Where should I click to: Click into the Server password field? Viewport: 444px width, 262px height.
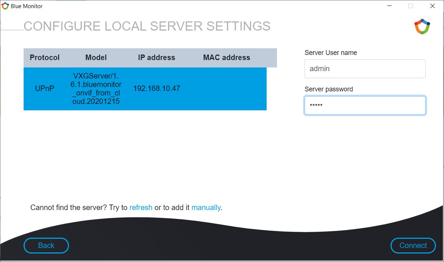point(365,105)
